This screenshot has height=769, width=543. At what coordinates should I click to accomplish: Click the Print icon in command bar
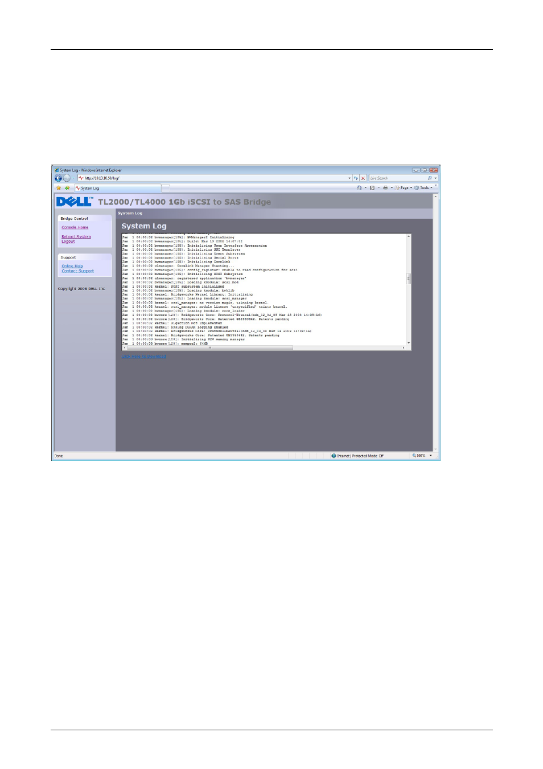385,188
